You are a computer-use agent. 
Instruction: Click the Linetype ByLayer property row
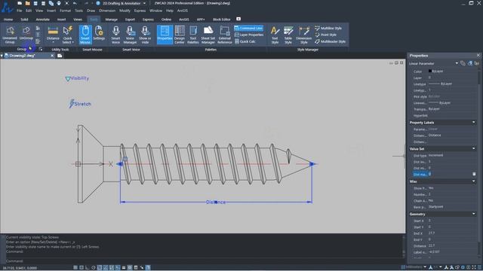click(x=444, y=84)
